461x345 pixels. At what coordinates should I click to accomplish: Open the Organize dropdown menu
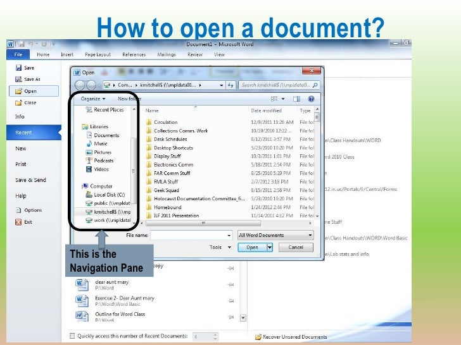(93, 99)
